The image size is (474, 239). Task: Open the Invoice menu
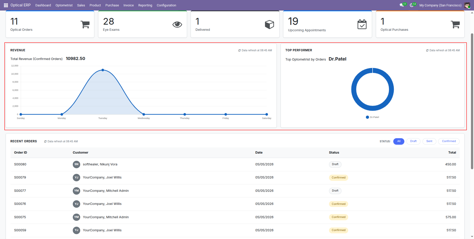(x=128, y=5)
